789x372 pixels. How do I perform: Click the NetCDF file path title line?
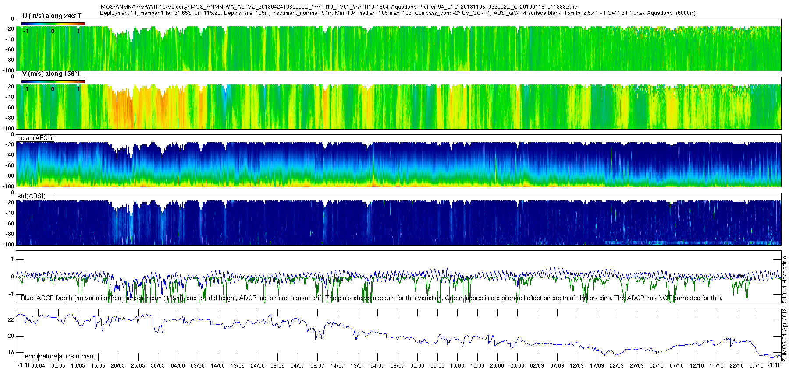click(x=338, y=7)
